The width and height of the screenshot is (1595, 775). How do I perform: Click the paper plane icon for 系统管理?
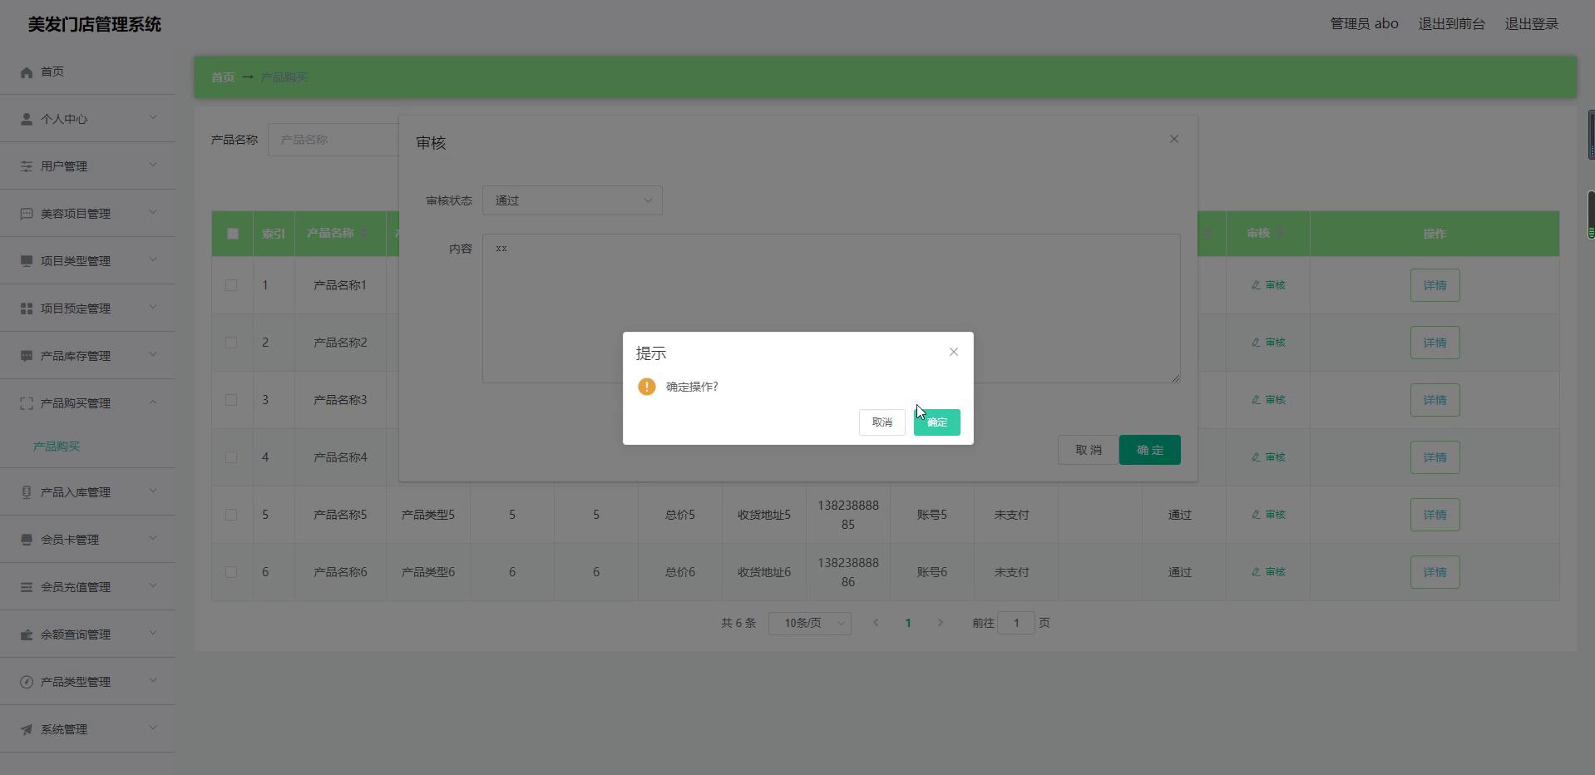[x=27, y=729]
